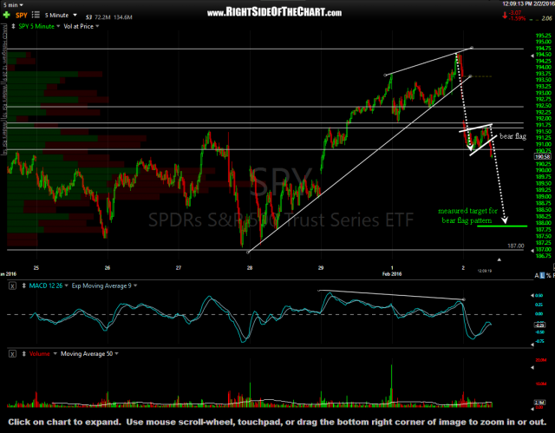
Task: Click the volume axis arrow at bottom
Action: [532, 410]
